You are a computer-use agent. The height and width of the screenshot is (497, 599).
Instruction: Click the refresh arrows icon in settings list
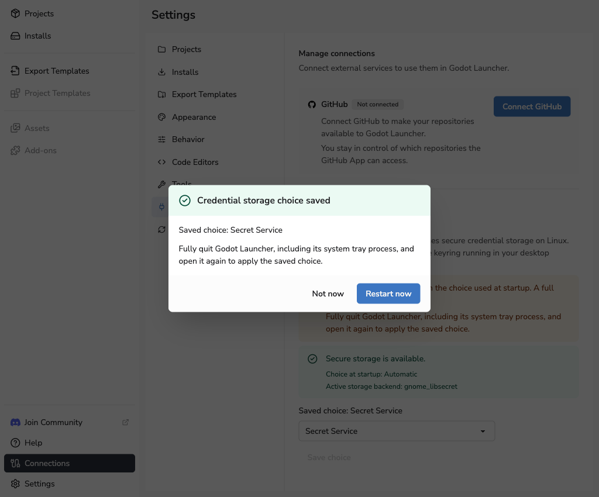pyautogui.click(x=161, y=229)
